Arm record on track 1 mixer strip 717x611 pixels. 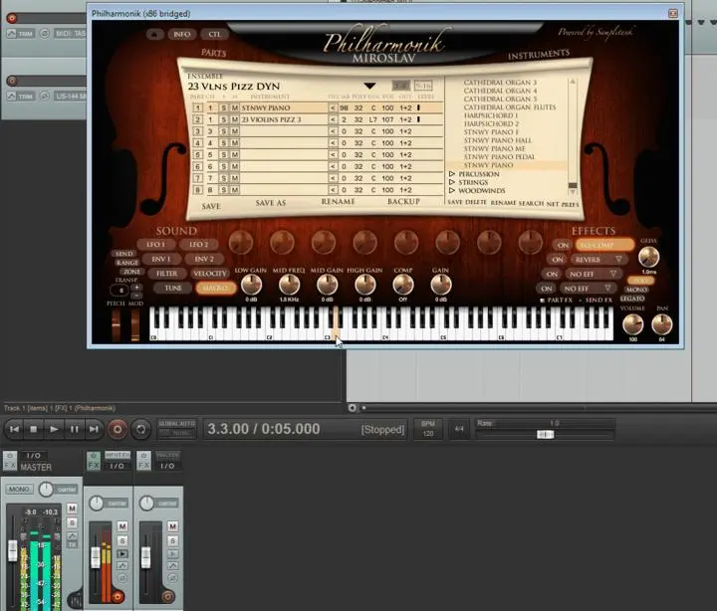click(118, 596)
